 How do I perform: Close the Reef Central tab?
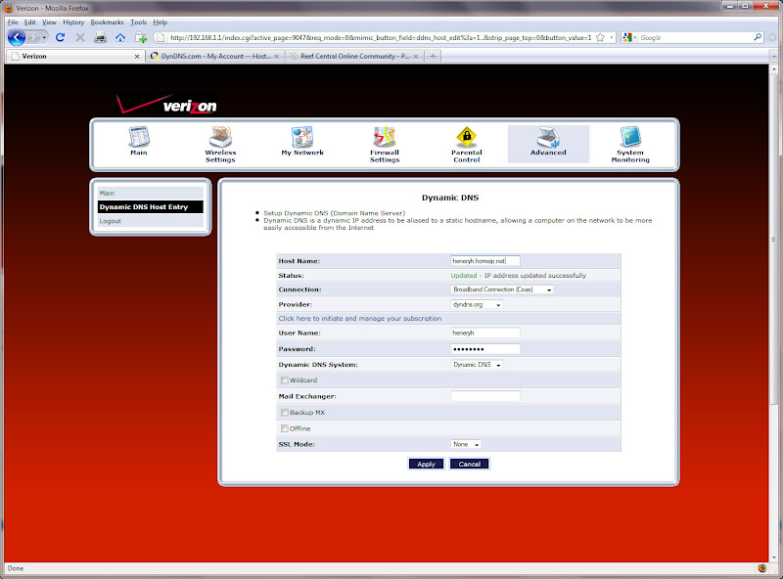pos(415,57)
